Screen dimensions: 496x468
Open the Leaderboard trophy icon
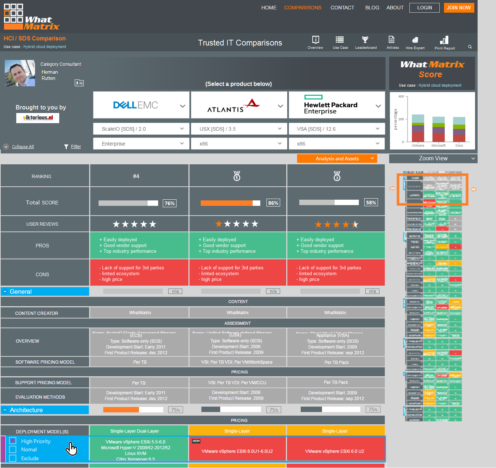coord(365,40)
